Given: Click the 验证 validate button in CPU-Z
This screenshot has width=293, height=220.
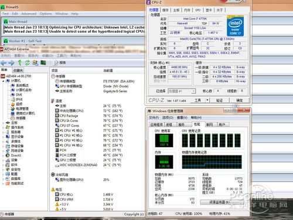Looking at the screenshot, I should (x=219, y=100).
